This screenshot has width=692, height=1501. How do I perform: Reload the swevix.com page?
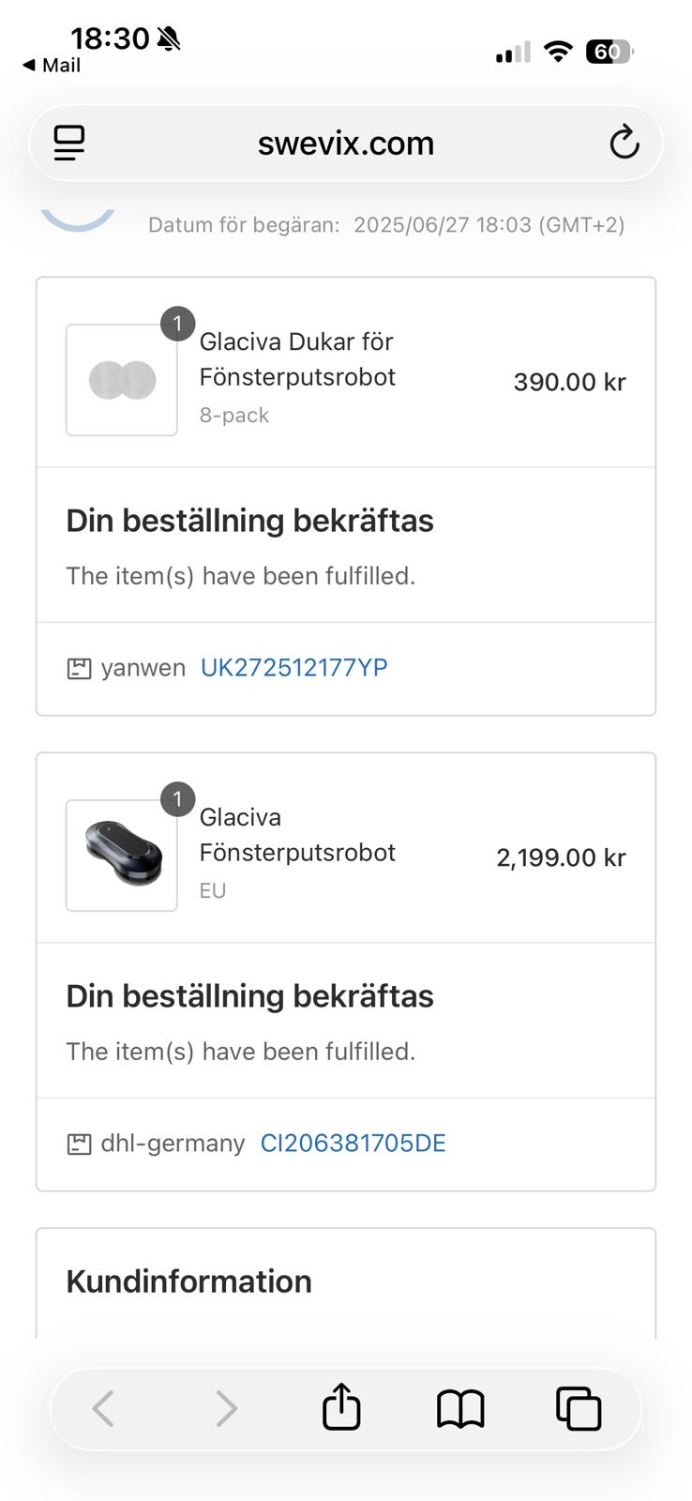(624, 144)
